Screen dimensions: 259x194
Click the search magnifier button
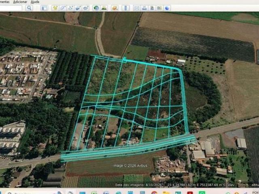(29, 8)
